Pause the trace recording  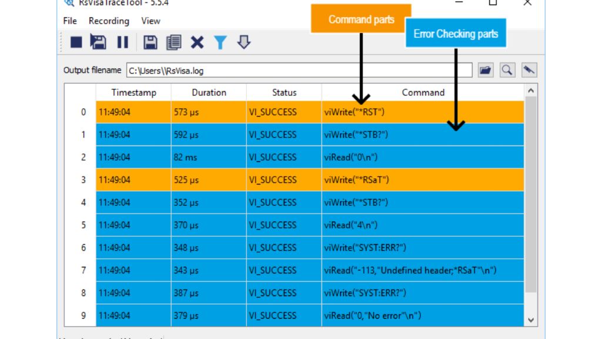[122, 42]
